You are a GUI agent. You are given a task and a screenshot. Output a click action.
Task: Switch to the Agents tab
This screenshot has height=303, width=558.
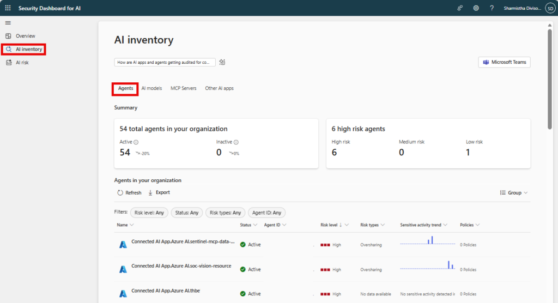pyautogui.click(x=125, y=88)
